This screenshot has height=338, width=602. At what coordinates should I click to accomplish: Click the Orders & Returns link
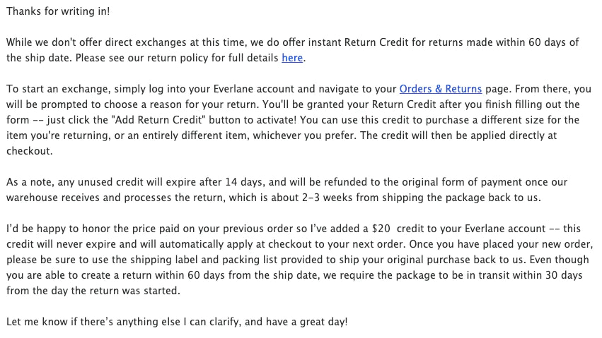pos(440,89)
